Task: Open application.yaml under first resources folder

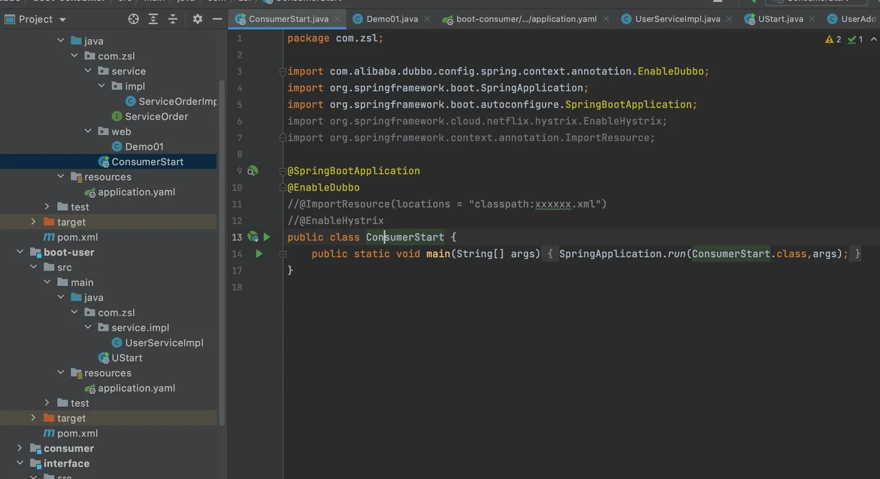Action: coord(130,192)
